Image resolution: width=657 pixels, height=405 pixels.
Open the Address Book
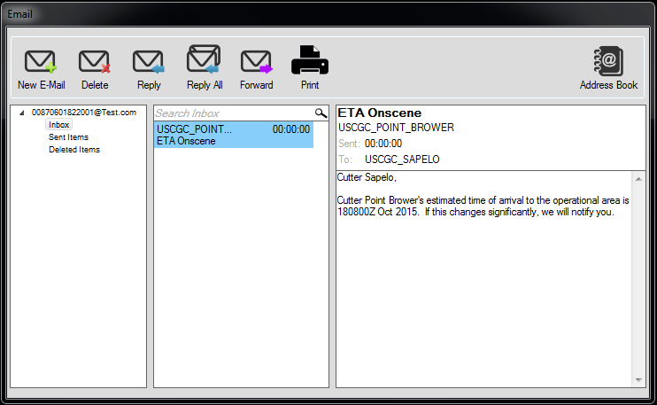tap(608, 62)
